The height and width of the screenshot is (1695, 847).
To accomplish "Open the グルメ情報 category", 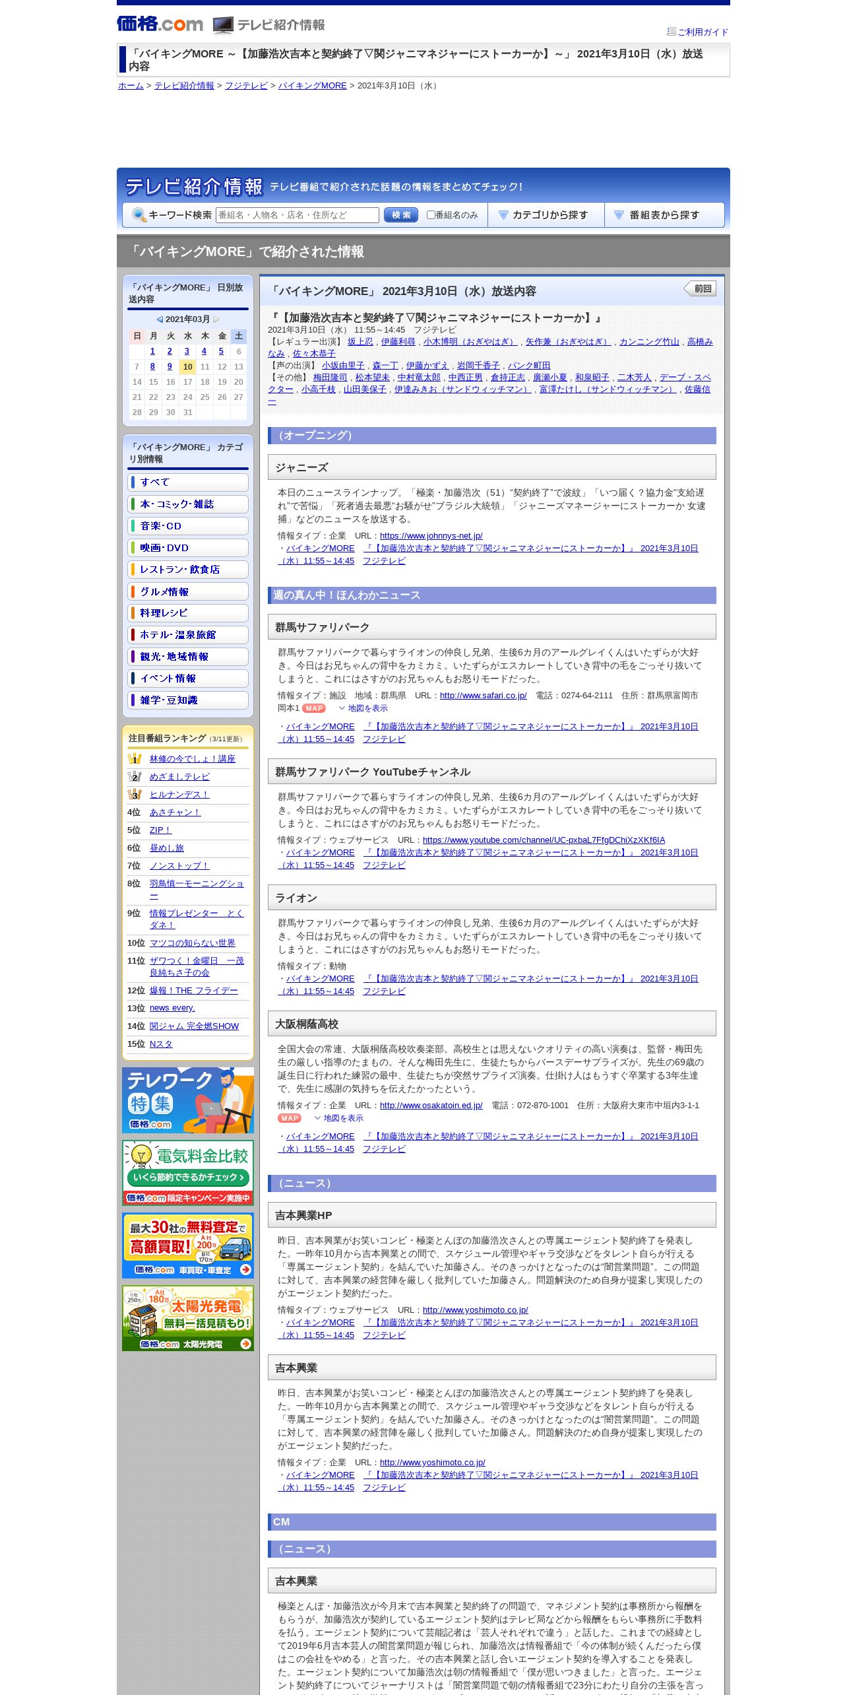I will click(x=188, y=591).
